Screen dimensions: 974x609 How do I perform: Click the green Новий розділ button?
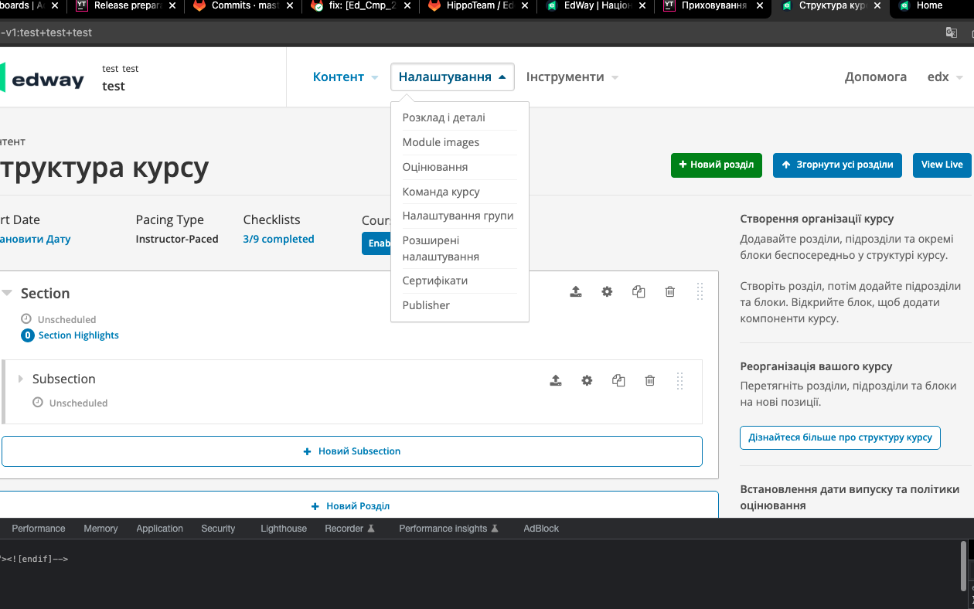pyautogui.click(x=716, y=165)
